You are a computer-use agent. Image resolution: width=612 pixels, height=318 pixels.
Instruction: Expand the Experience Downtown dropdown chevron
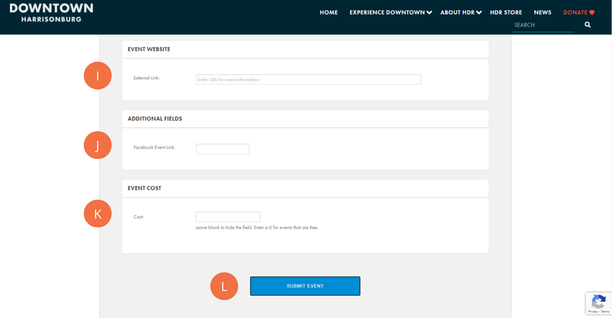click(429, 12)
